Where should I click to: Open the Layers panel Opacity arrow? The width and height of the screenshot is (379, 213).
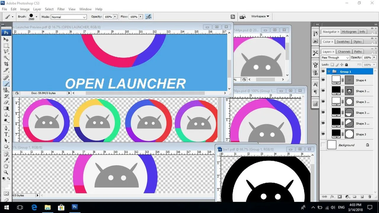click(374, 57)
